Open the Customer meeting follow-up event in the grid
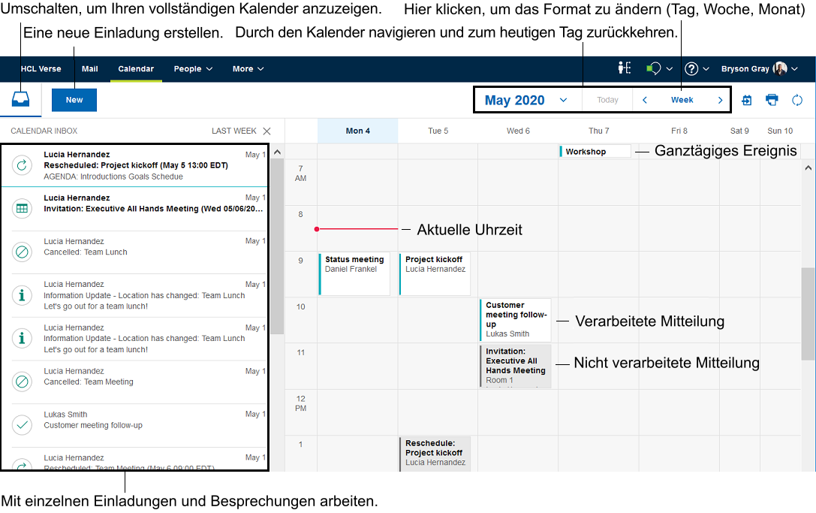Image resolution: width=816 pixels, height=513 pixels. [x=515, y=319]
